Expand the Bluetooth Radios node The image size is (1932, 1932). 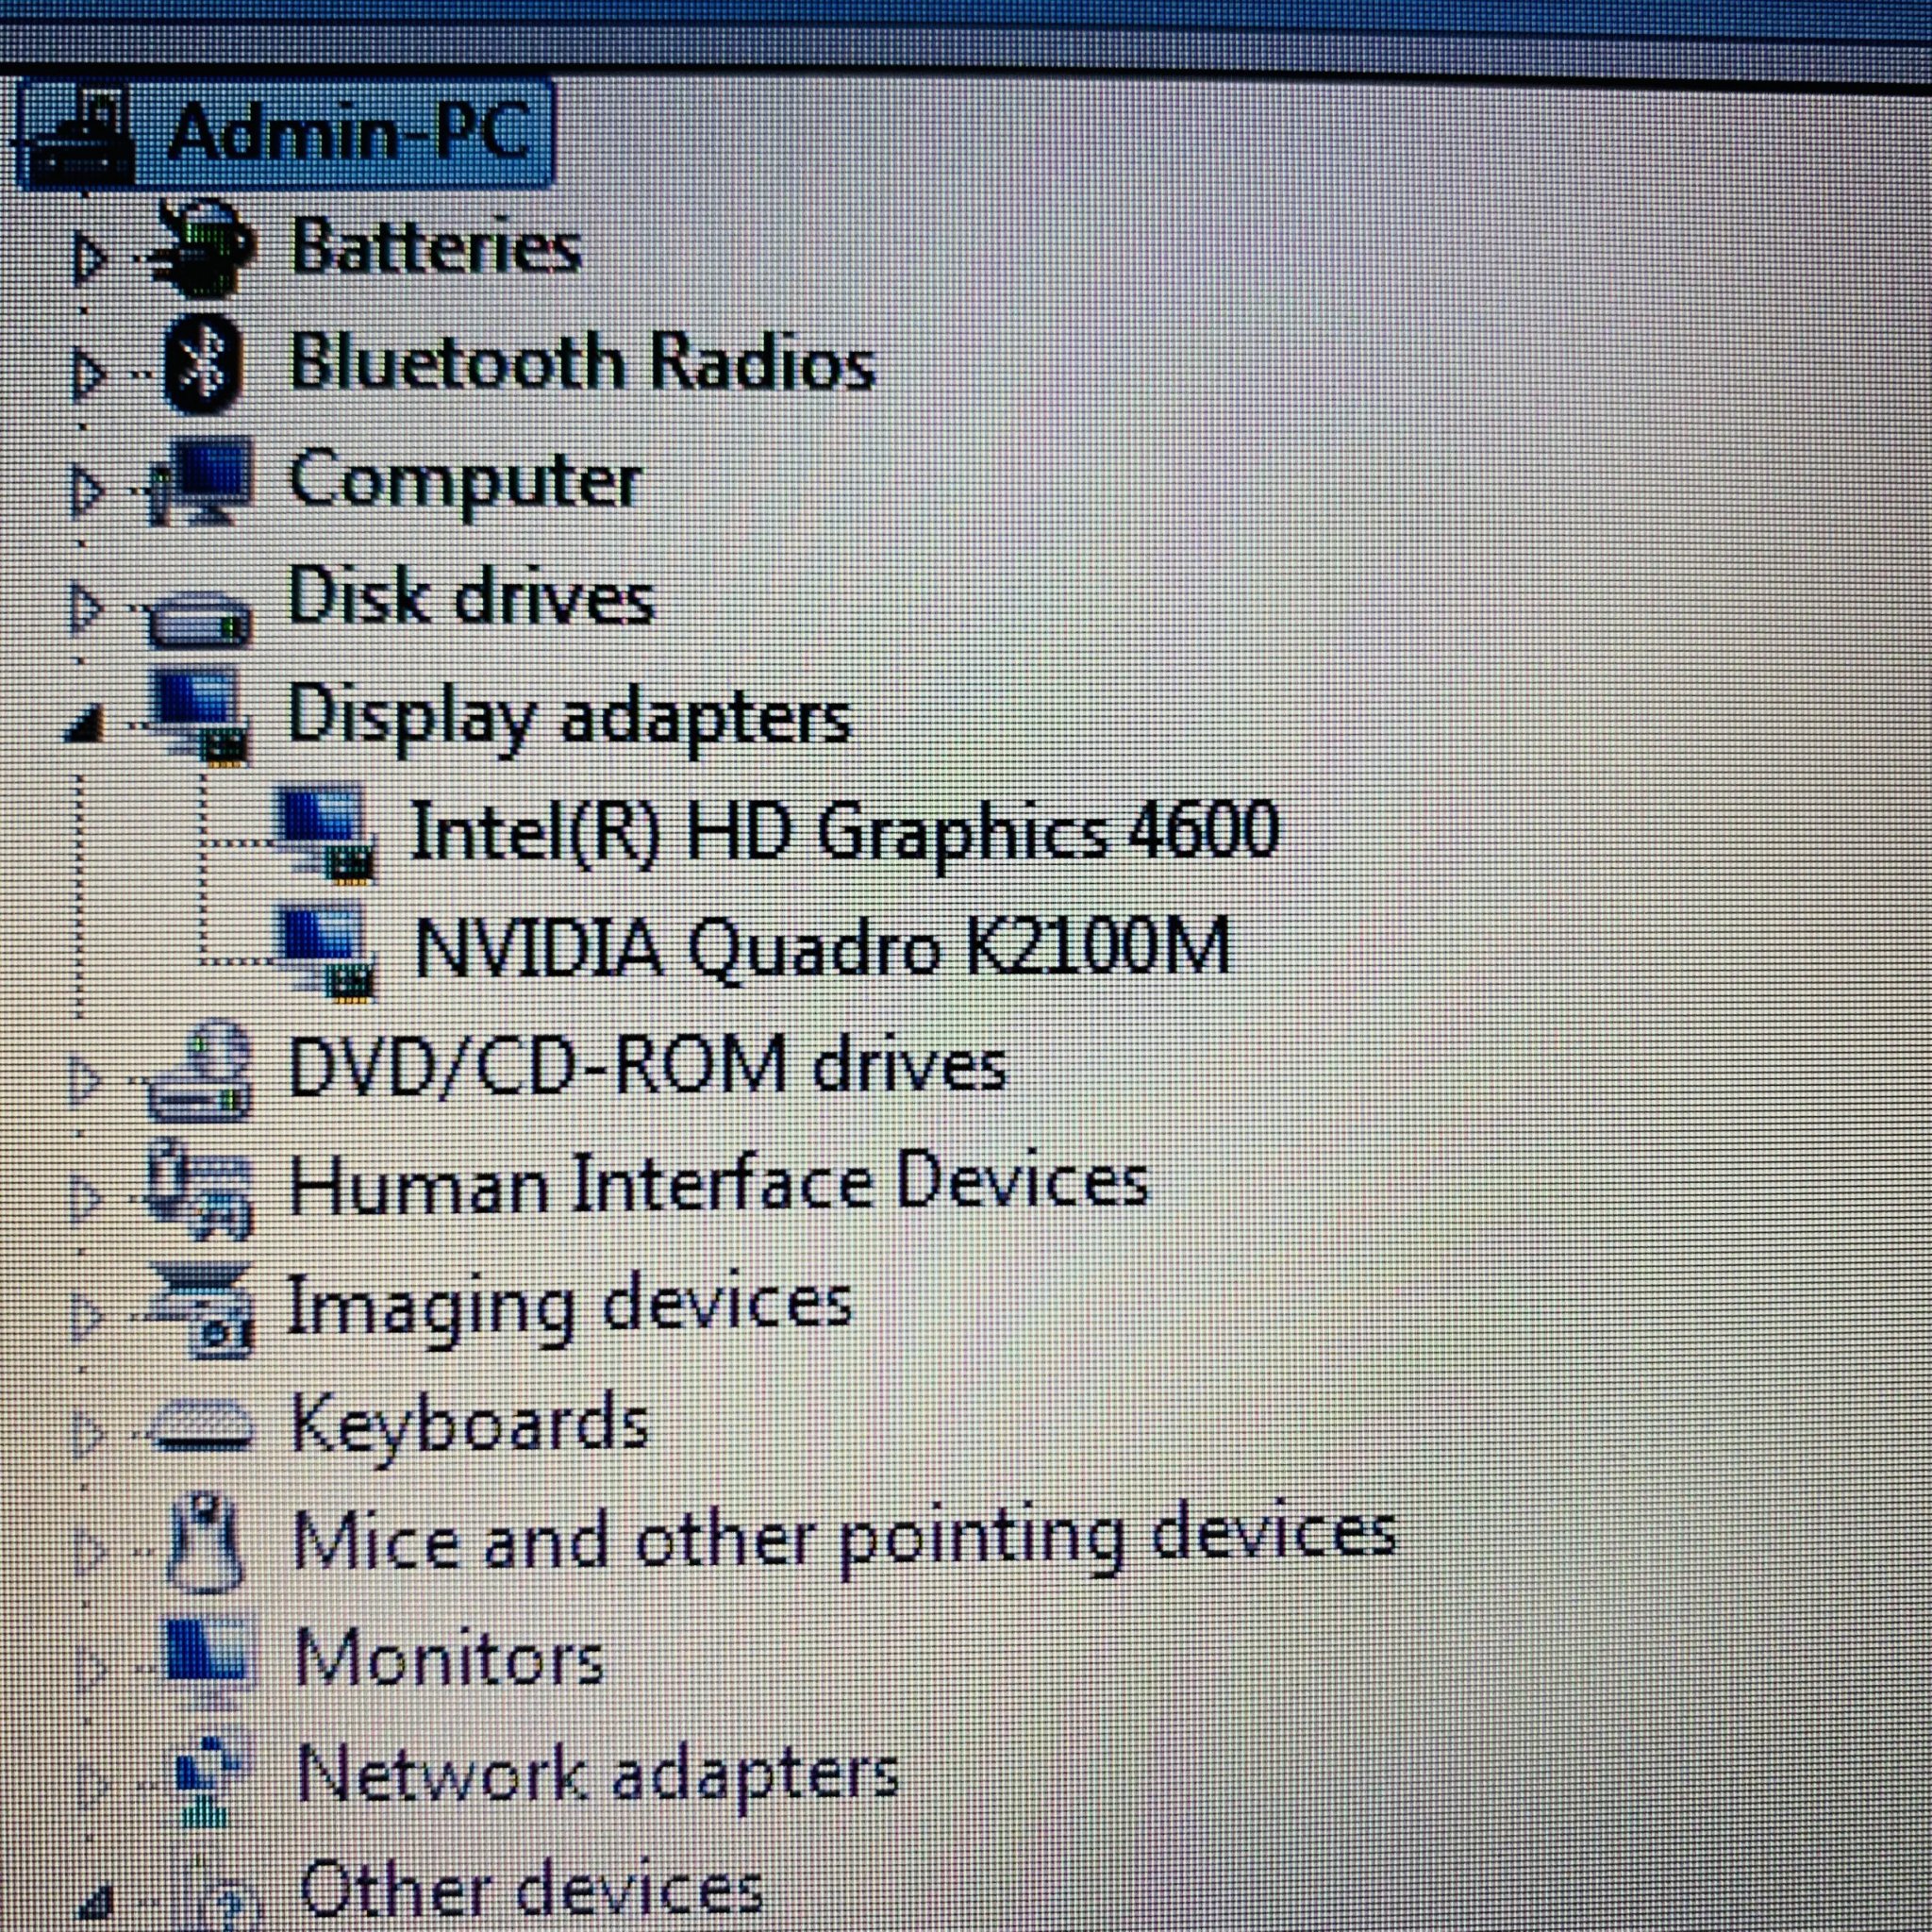point(89,375)
